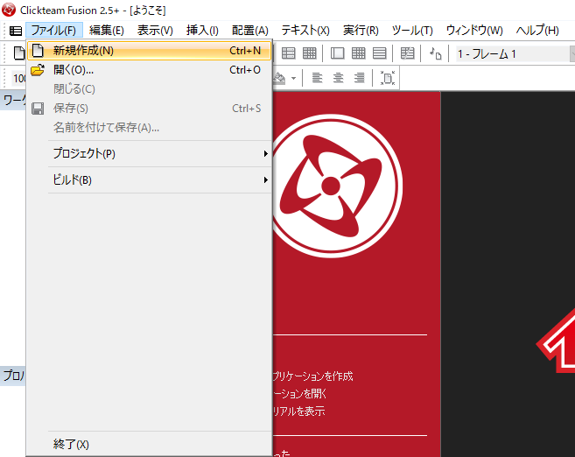Choose 開く(O)... to open a file

150,70
